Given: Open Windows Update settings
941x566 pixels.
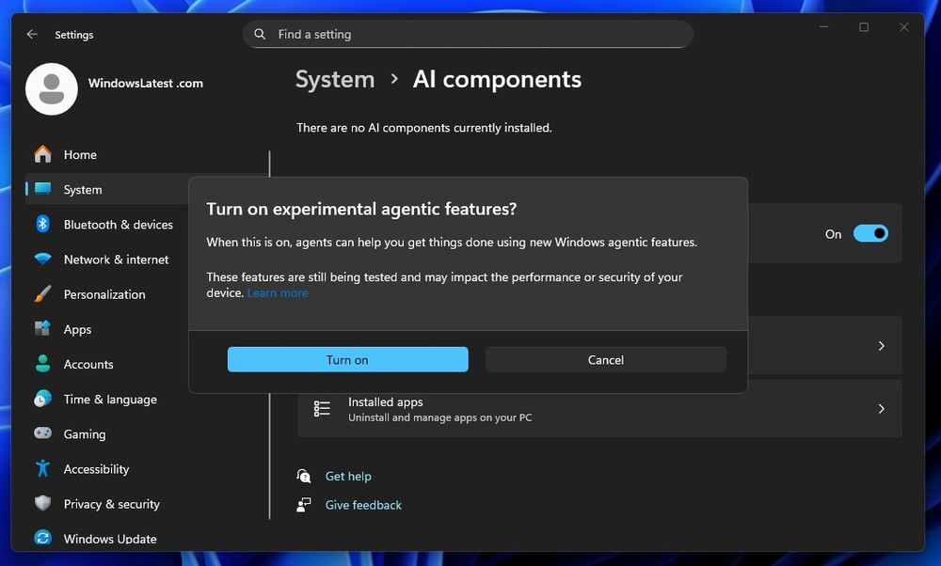Looking at the screenshot, I should coord(110,538).
